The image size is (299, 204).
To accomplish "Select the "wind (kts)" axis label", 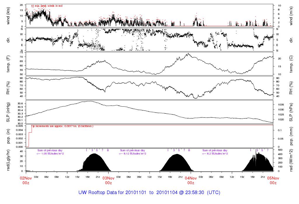I will [x=8, y=16].
